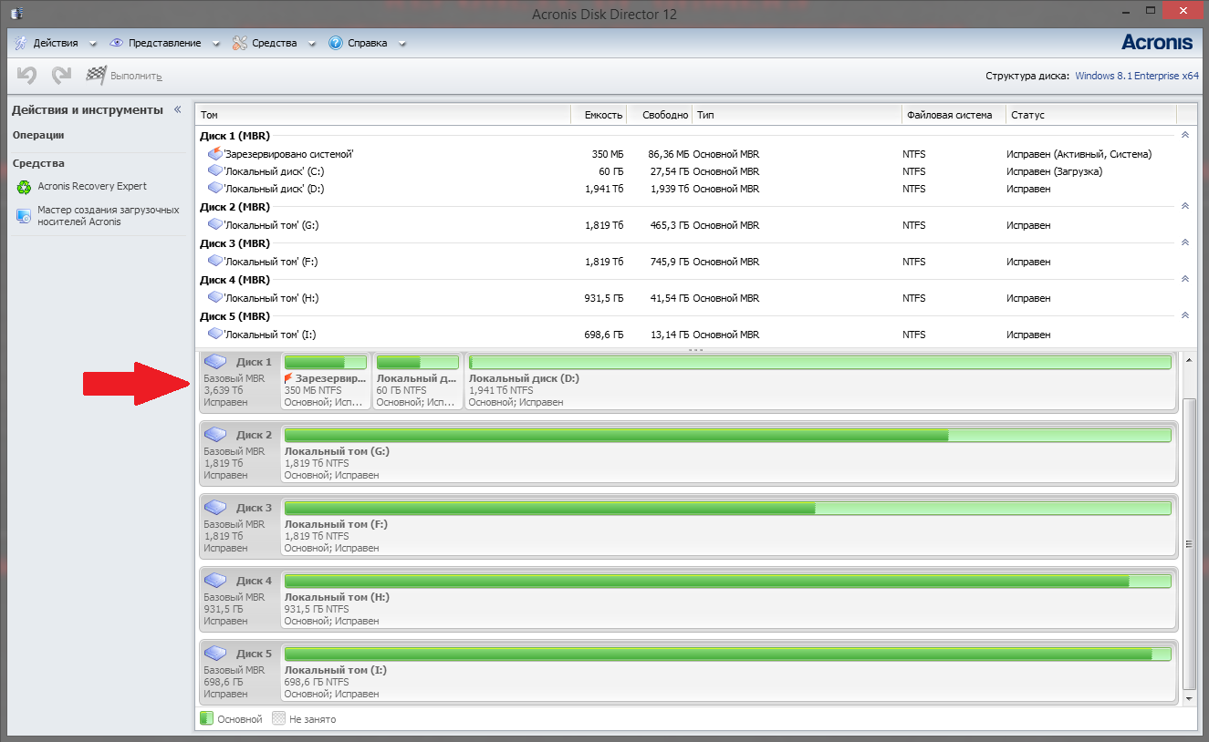Viewport: 1209px width, 742px height.
Task: Collapse the Диск 5 (MBR) group chevron
Action: (1185, 315)
